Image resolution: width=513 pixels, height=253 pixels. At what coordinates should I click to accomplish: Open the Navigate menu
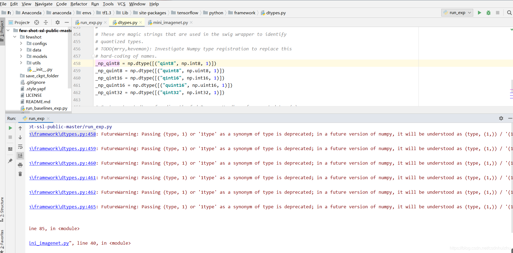coord(44,4)
